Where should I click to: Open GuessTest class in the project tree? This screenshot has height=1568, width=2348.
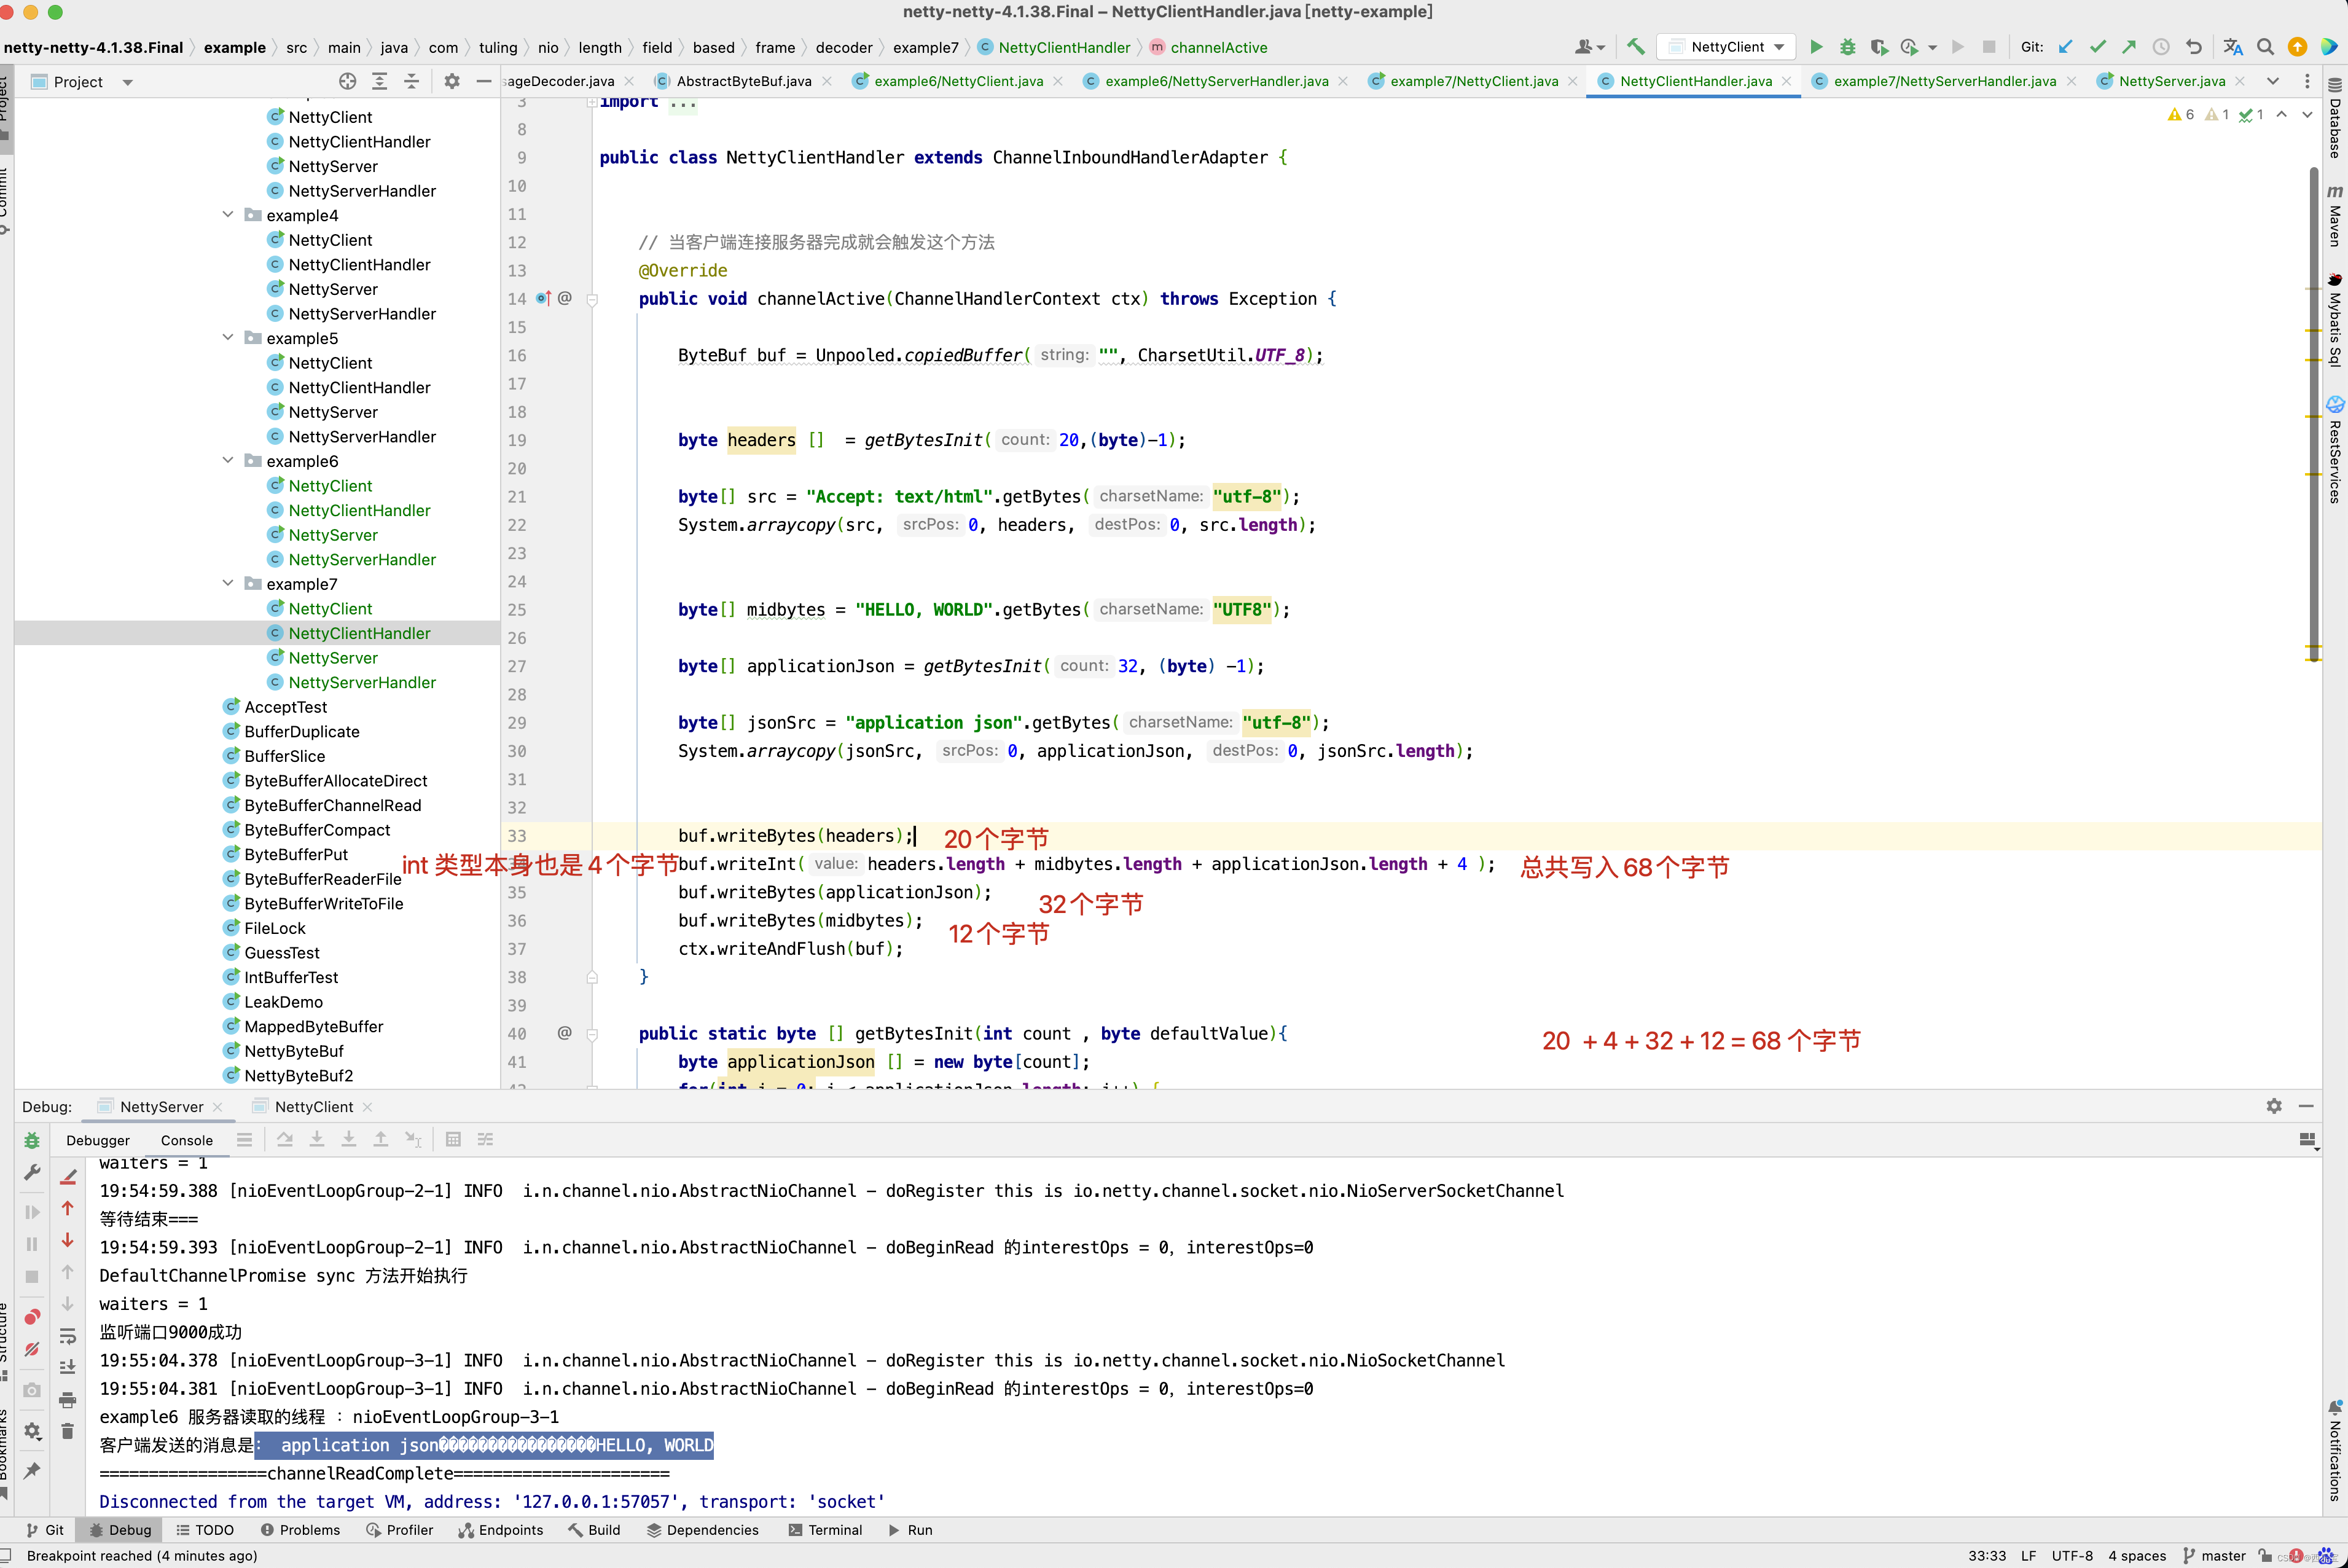282,952
